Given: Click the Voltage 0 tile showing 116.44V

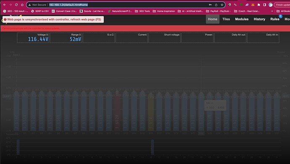Looking at the screenshot, I should 33,38.
